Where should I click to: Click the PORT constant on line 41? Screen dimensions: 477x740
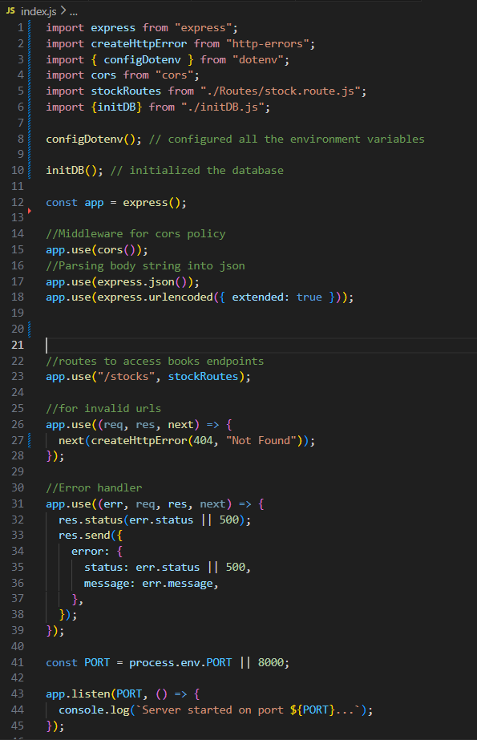click(x=96, y=661)
